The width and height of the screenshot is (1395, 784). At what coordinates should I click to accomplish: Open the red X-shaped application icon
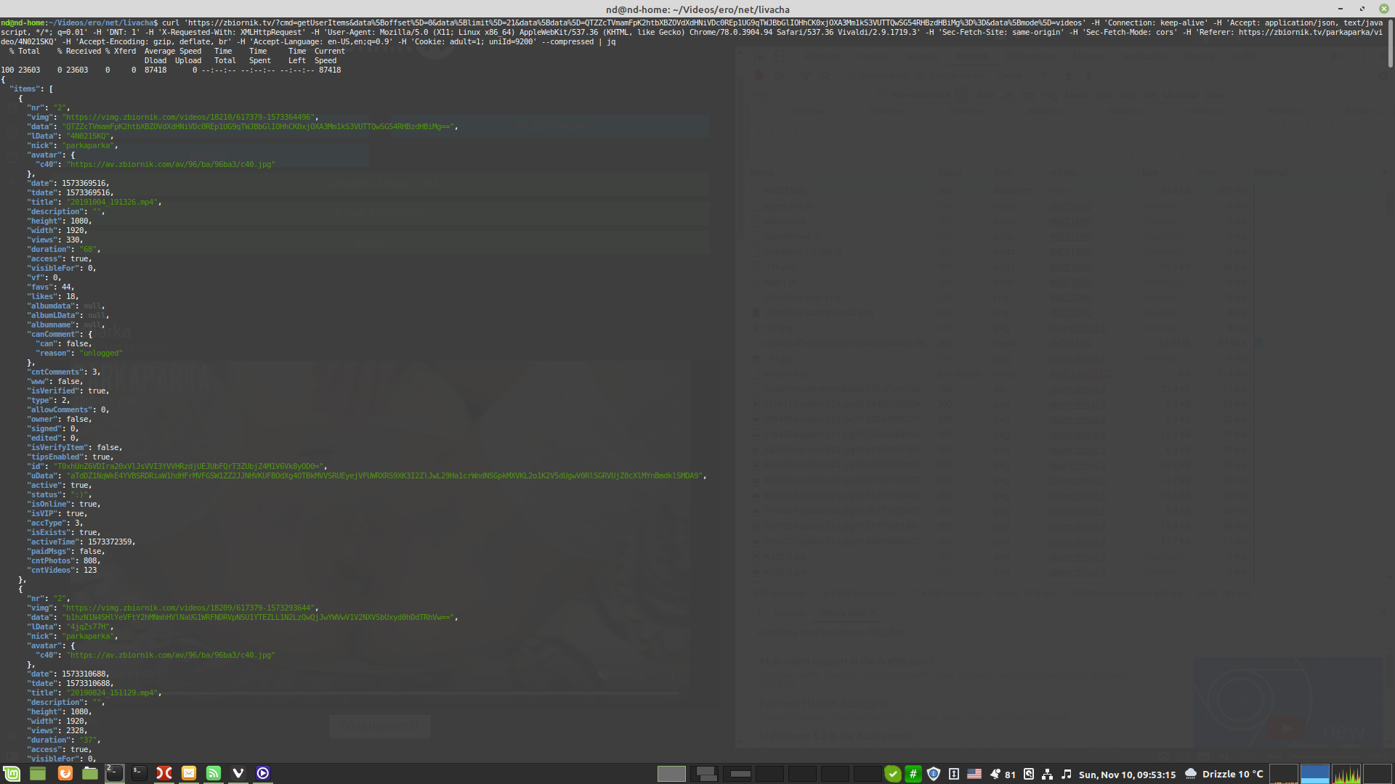click(x=164, y=774)
